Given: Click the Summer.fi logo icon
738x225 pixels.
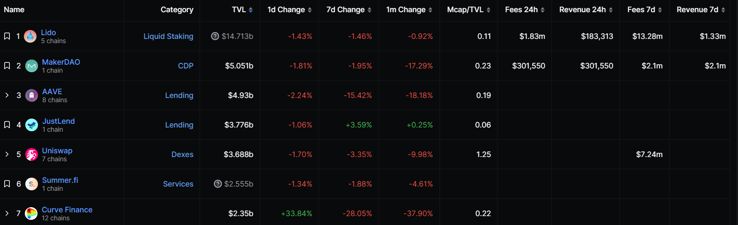Looking at the screenshot, I should pos(31,184).
